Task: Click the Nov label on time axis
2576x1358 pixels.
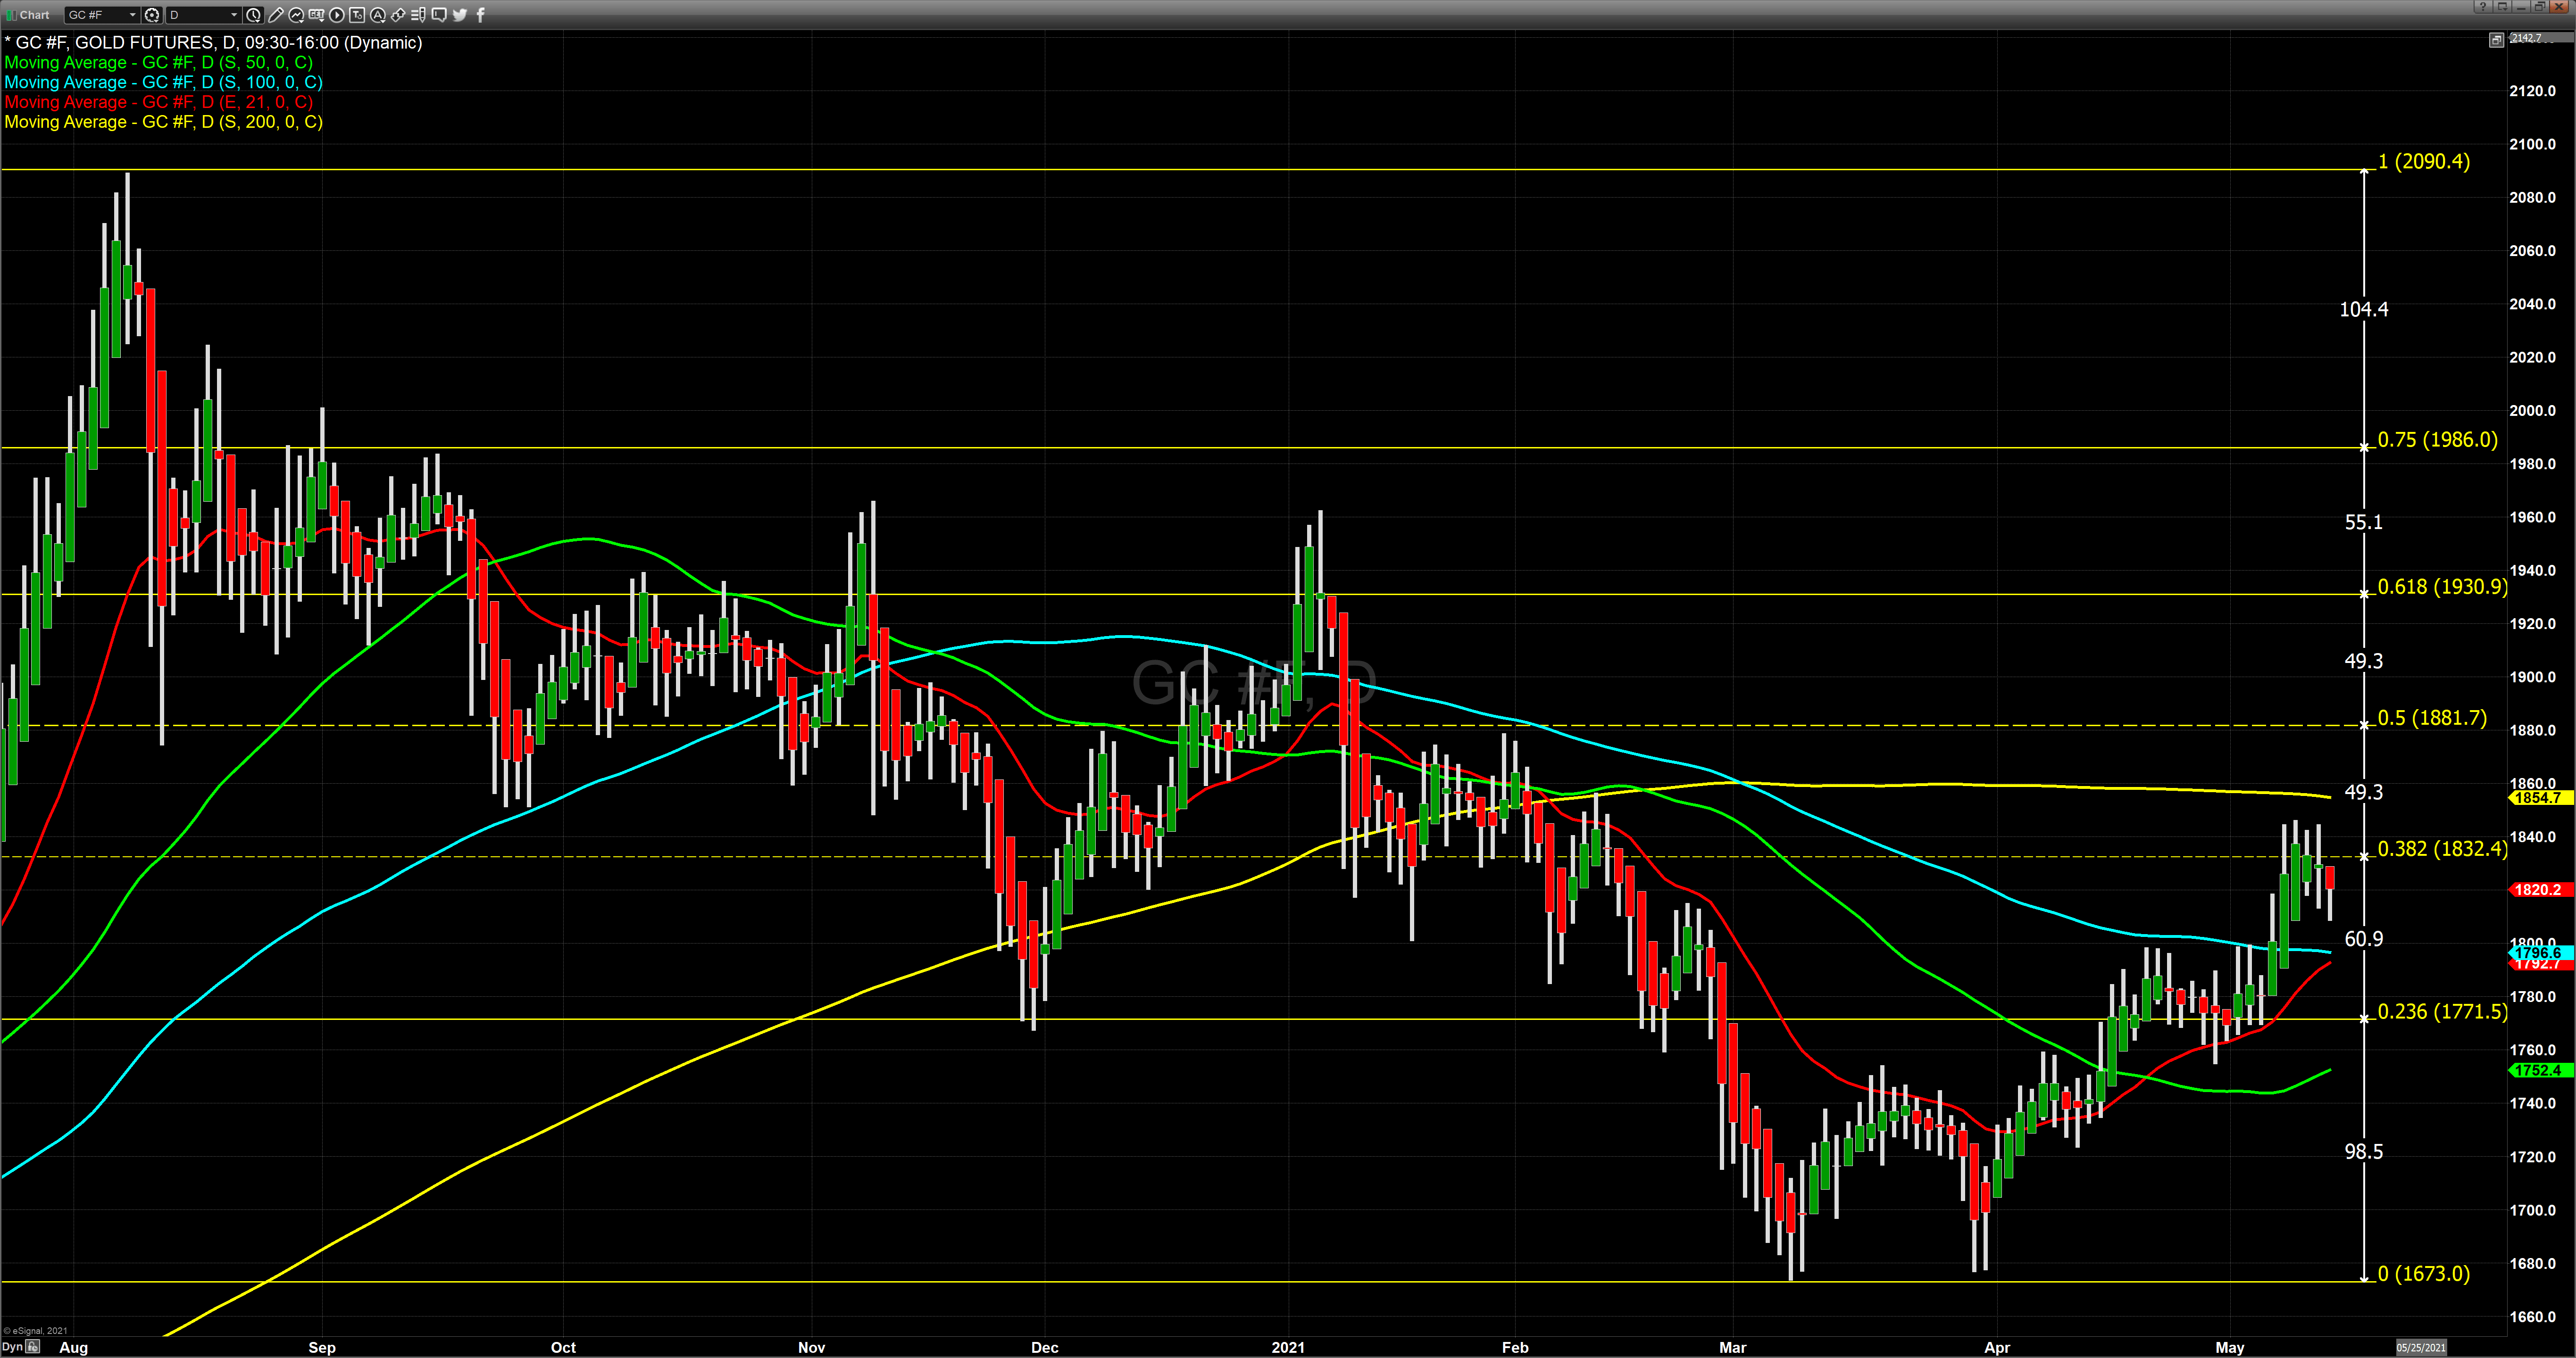Action: pyautogui.click(x=811, y=1347)
